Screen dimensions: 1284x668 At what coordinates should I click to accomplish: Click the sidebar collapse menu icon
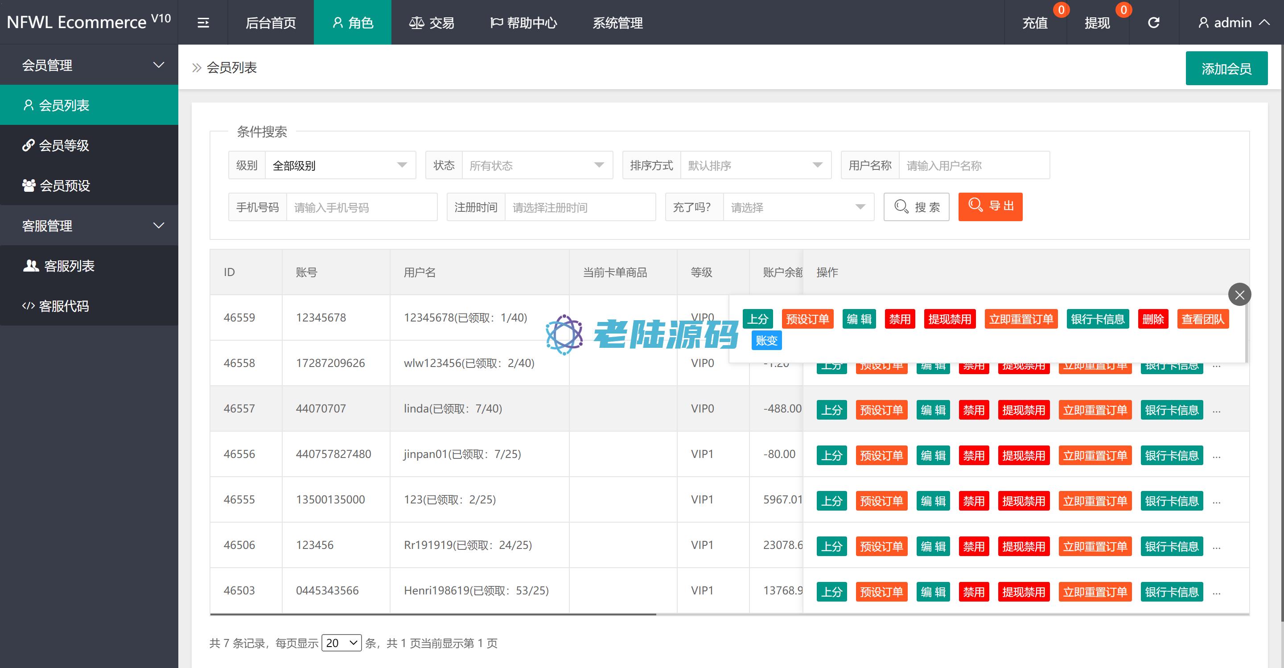tap(203, 23)
